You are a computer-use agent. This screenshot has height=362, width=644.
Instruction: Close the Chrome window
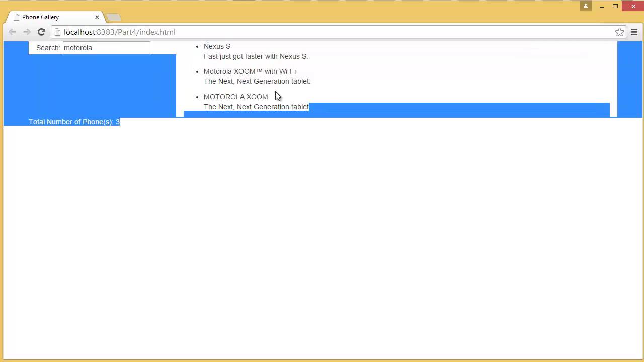(x=633, y=6)
